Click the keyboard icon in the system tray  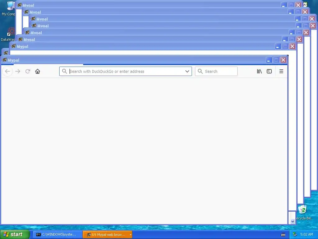pyautogui.click(x=283, y=235)
